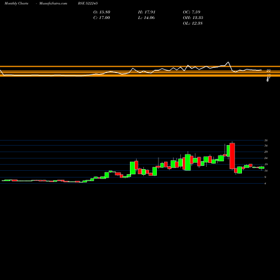Select the high value 'H: 17.91'
The width and height of the screenshot is (280, 280).
point(147,12)
